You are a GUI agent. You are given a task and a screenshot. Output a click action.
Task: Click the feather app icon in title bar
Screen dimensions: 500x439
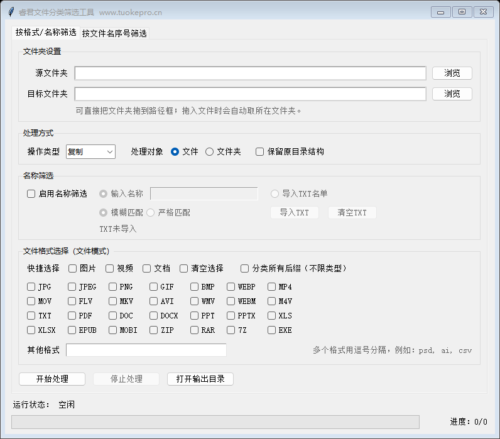pyautogui.click(x=11, y=12)
